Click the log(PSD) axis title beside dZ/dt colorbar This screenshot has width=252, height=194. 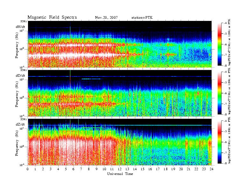pyautogui.click(x=229, y=140)
